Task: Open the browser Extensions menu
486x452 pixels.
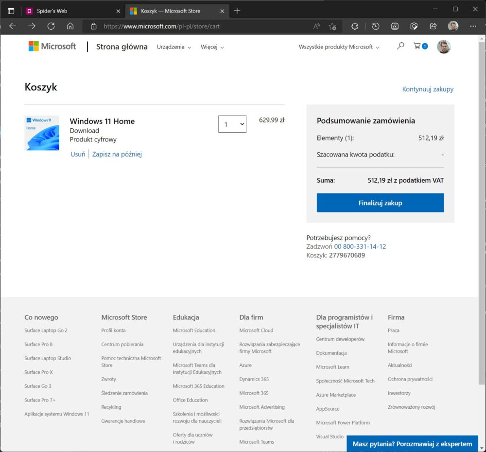Action: pos(355,26)
